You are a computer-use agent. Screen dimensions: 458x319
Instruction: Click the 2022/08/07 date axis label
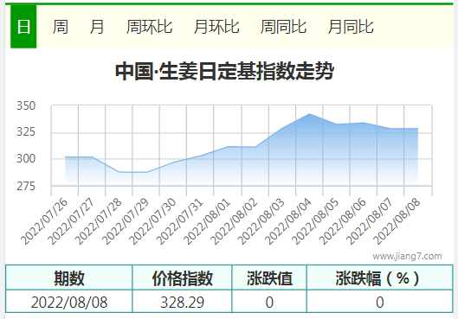coord(370,221)
